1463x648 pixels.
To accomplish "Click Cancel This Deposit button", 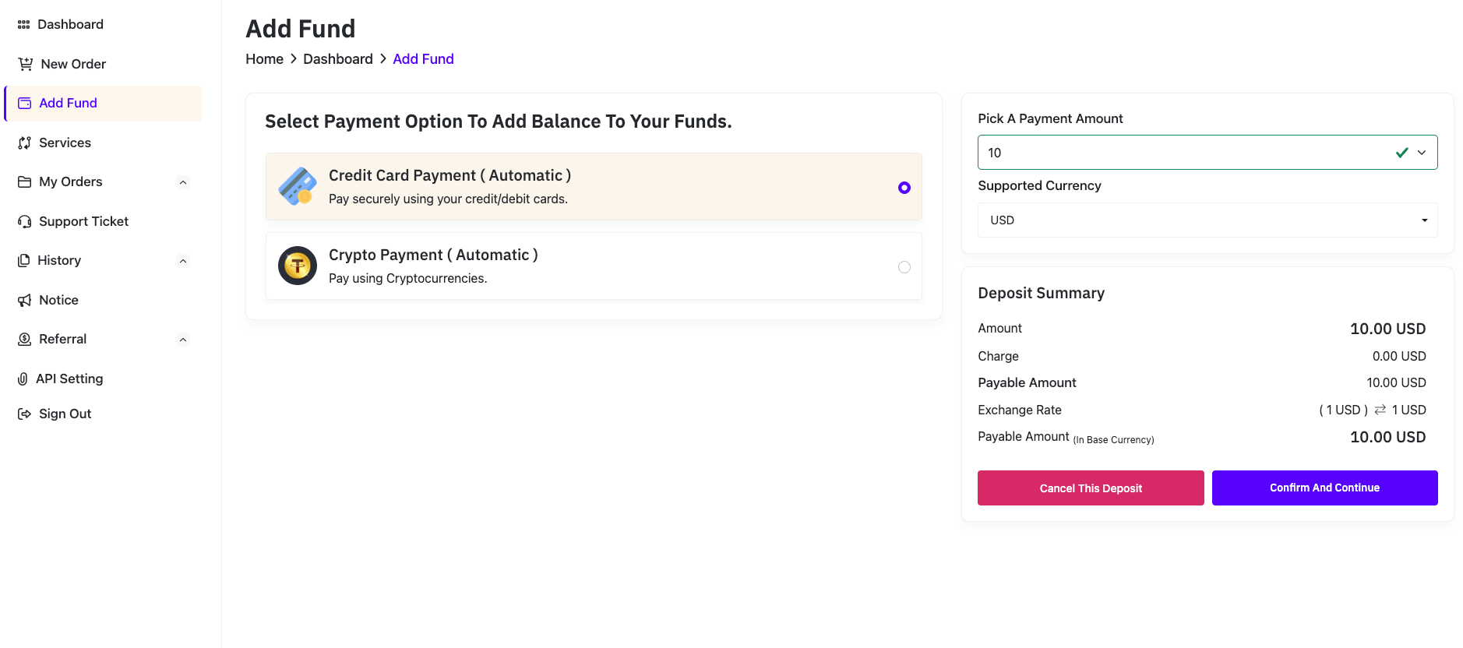I will (x=1090, y=488).
